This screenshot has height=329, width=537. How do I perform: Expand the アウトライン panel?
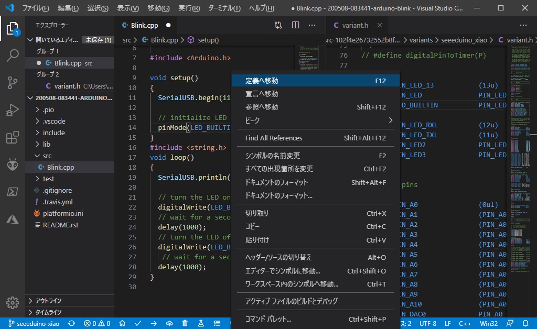click(70, 301)
